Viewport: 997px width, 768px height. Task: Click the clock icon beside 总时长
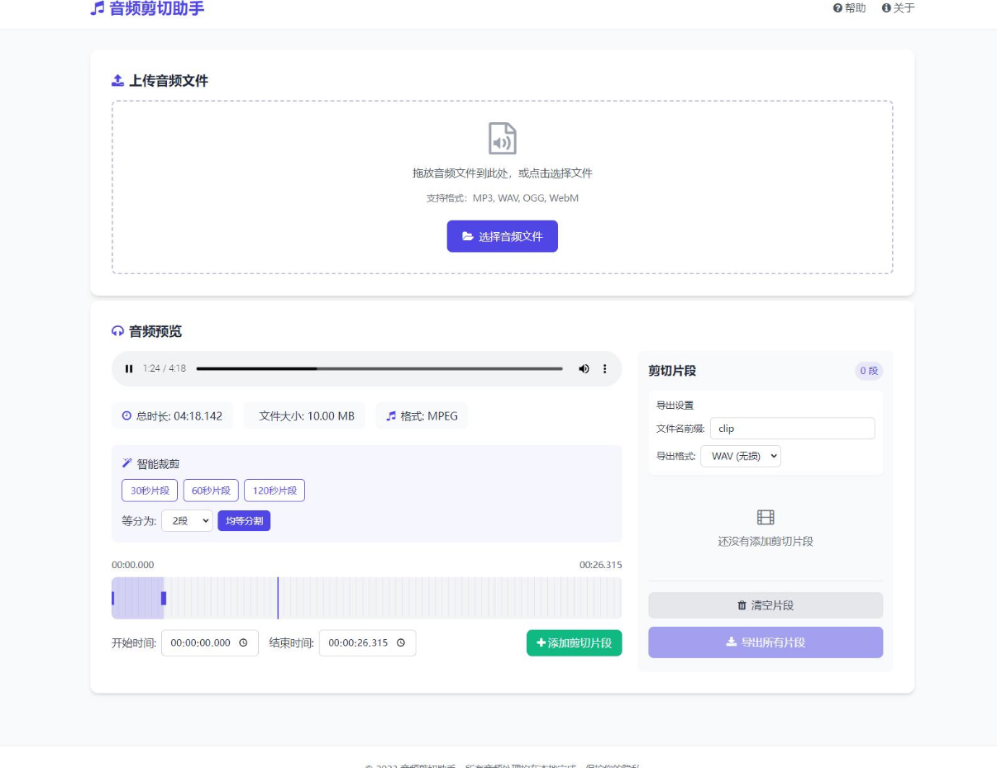click(126, 416)
